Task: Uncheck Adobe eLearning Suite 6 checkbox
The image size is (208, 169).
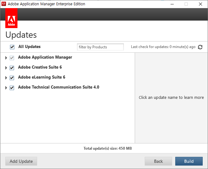Action: pyautogui.click(x=12, y=78)
